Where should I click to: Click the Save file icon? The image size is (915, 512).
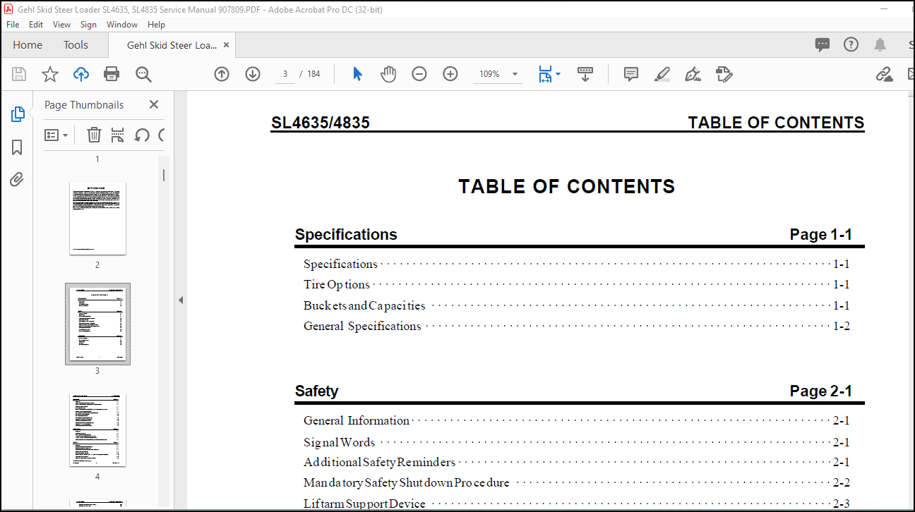click(x=19, y=74)
